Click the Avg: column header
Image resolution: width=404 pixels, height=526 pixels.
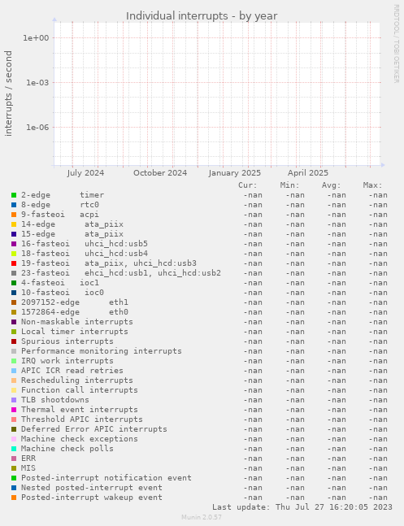click(331, 185)
